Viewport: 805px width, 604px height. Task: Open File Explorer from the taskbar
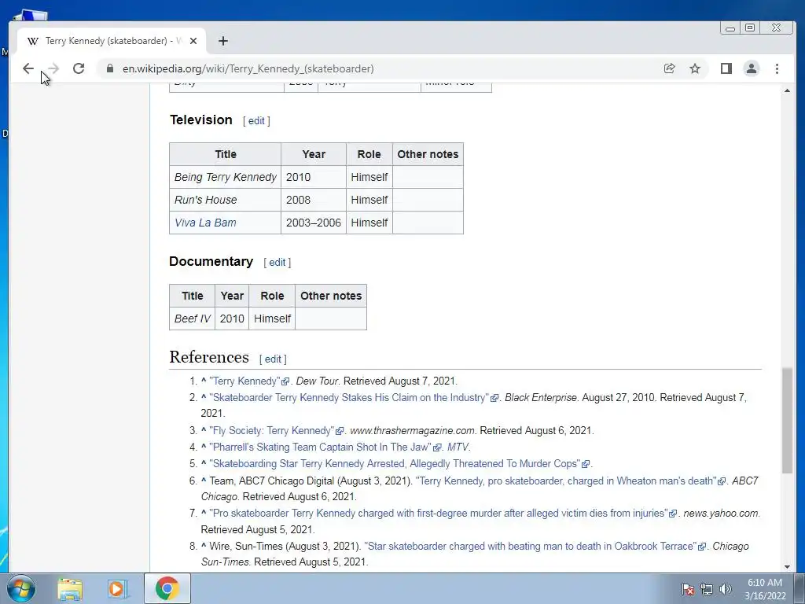click(70, 588)
